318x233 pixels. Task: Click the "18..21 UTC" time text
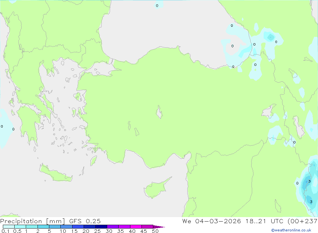tap(264, 221)
